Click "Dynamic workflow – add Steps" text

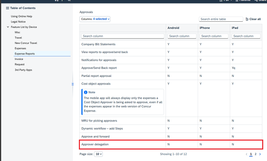pos(102,129)
